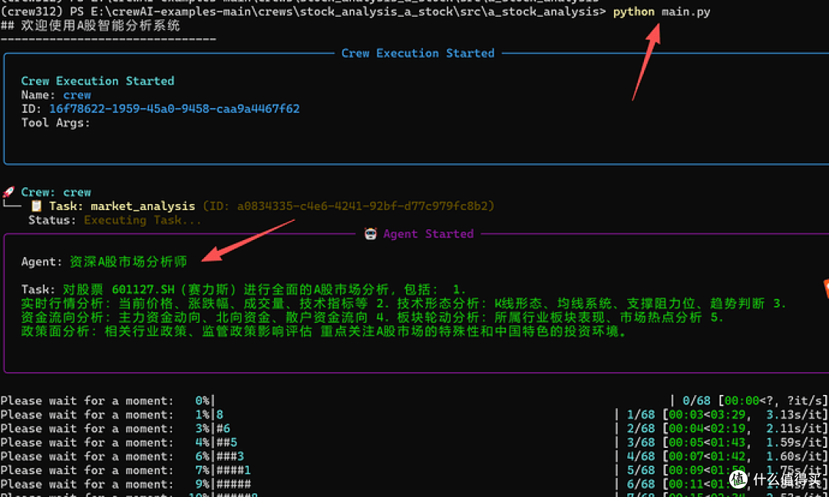Click the '政策面分析' task description line

tap(324, 331)
